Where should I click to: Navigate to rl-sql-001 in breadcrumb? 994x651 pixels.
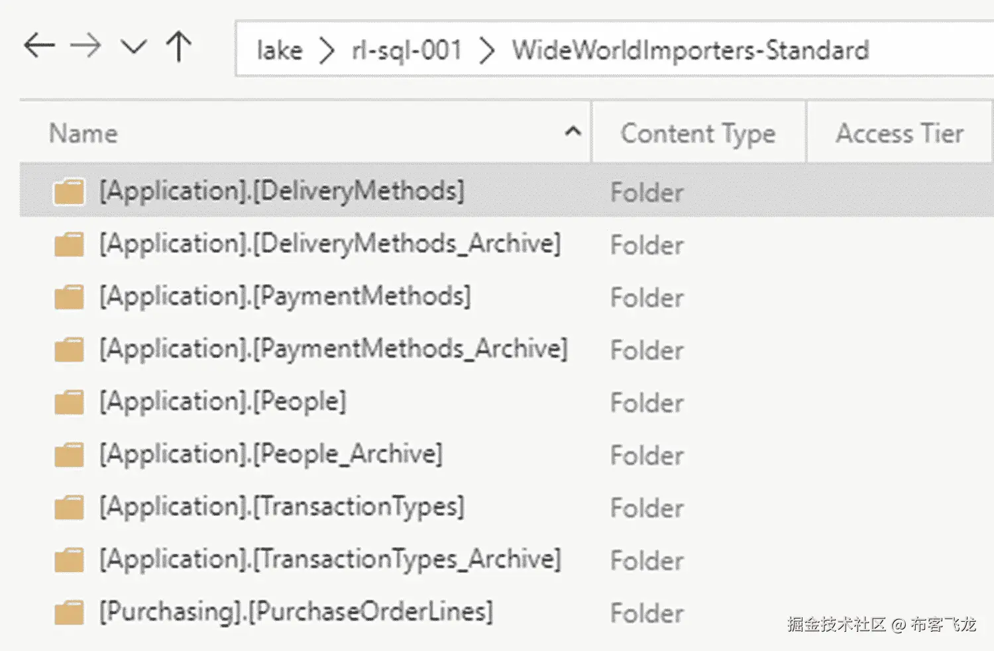[x=406, y=50]
